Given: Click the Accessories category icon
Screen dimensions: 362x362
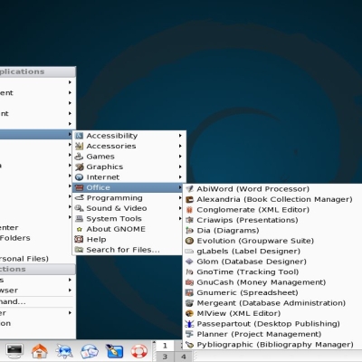Looking at the screenshot, I should tap(79, 146).
